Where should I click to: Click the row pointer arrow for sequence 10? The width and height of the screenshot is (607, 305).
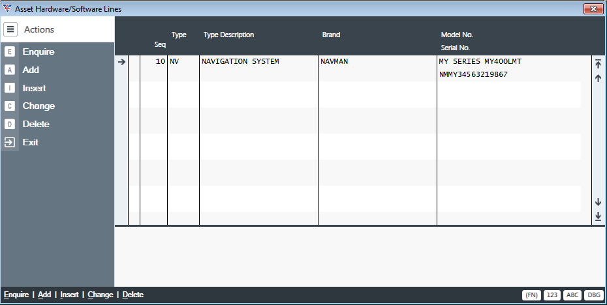click(x=121, y=61)
